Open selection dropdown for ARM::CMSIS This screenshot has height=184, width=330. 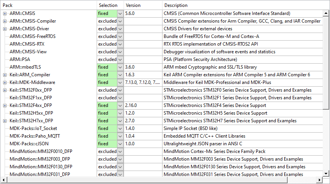[120, 14]
